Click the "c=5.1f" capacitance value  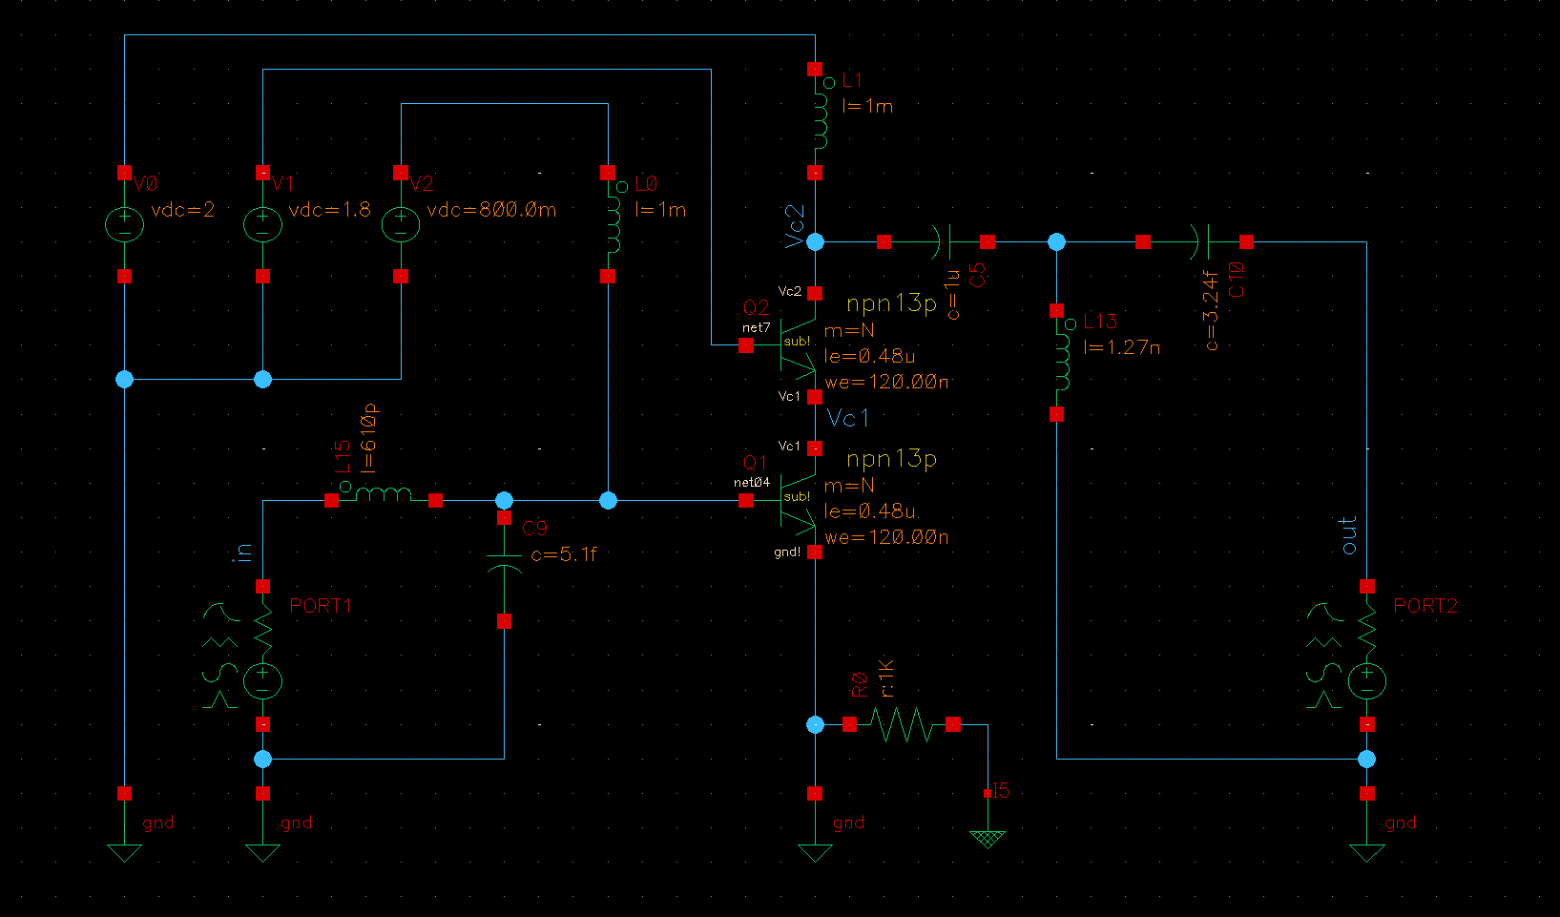click(x=563, y=554)
